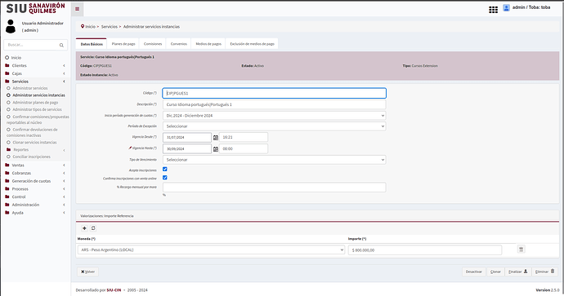Open Período de Excepción dropdown
The height and width of the screenshot is (296, 564).
coord(274,126)
